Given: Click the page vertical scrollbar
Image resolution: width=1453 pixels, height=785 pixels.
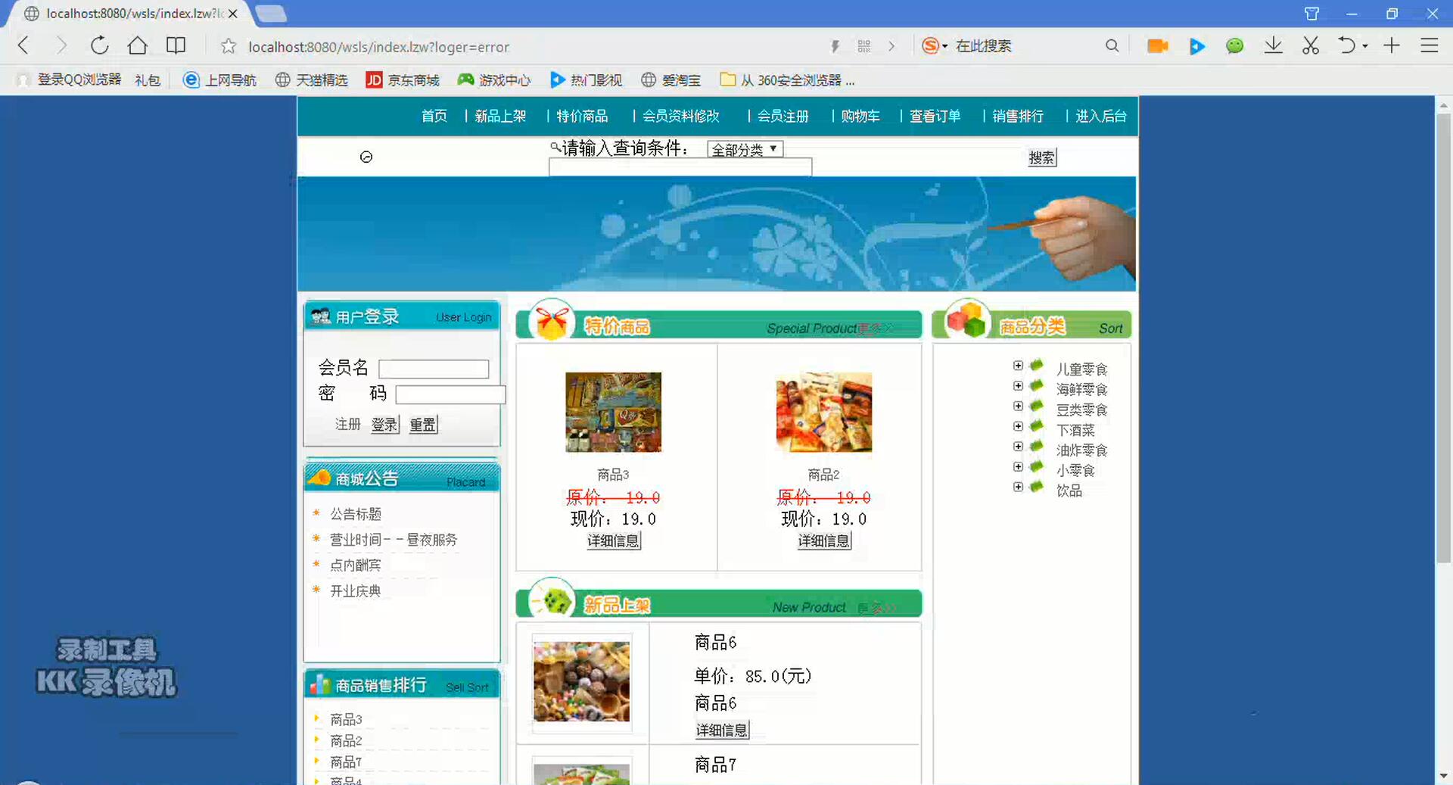Looking at the screenshot, I should [x=1443, y=339].
